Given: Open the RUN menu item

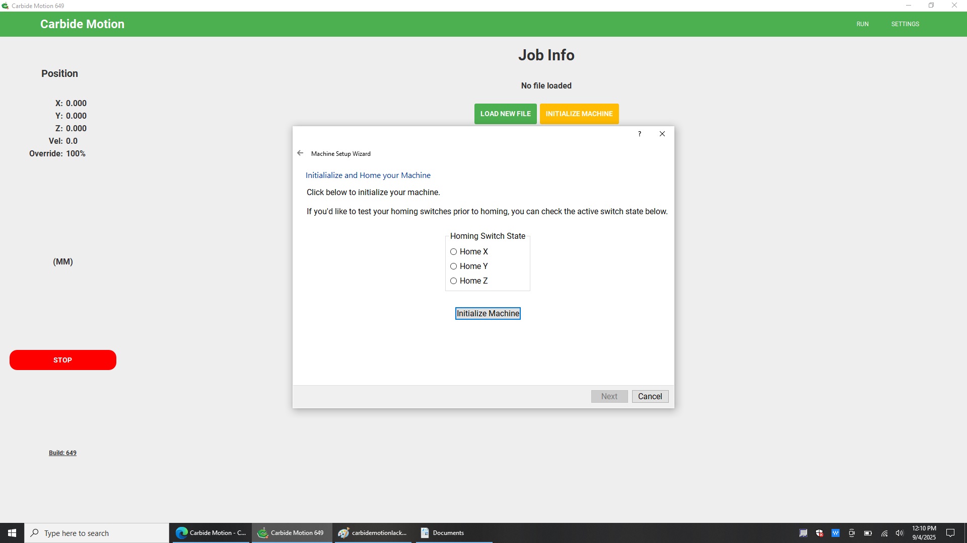Looking at the screenshot, I should pos(862,24).
